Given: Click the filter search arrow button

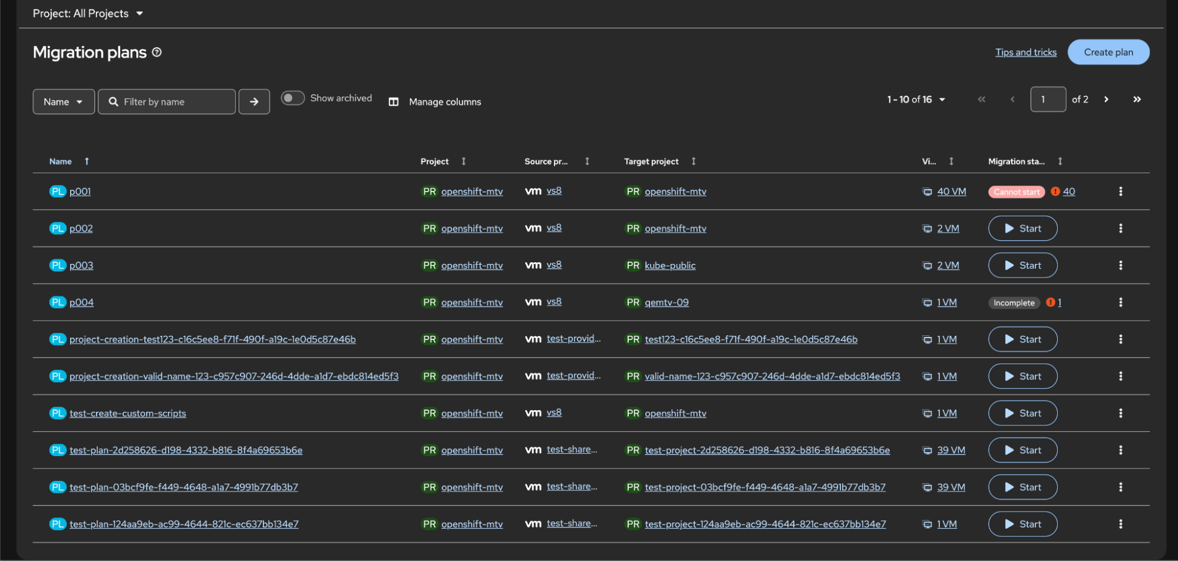Looking at the screenshot, I should (x=254, y=102).
